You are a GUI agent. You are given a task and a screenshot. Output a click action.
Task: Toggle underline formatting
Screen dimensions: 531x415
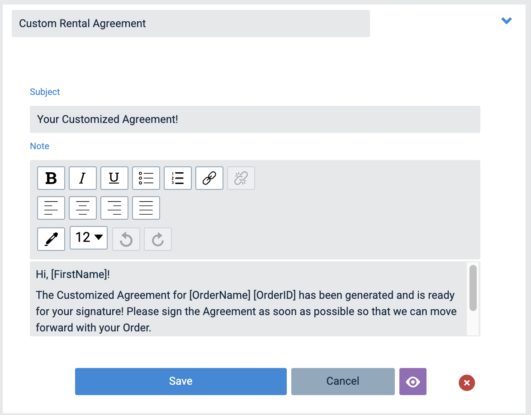(x=114, y=178)
